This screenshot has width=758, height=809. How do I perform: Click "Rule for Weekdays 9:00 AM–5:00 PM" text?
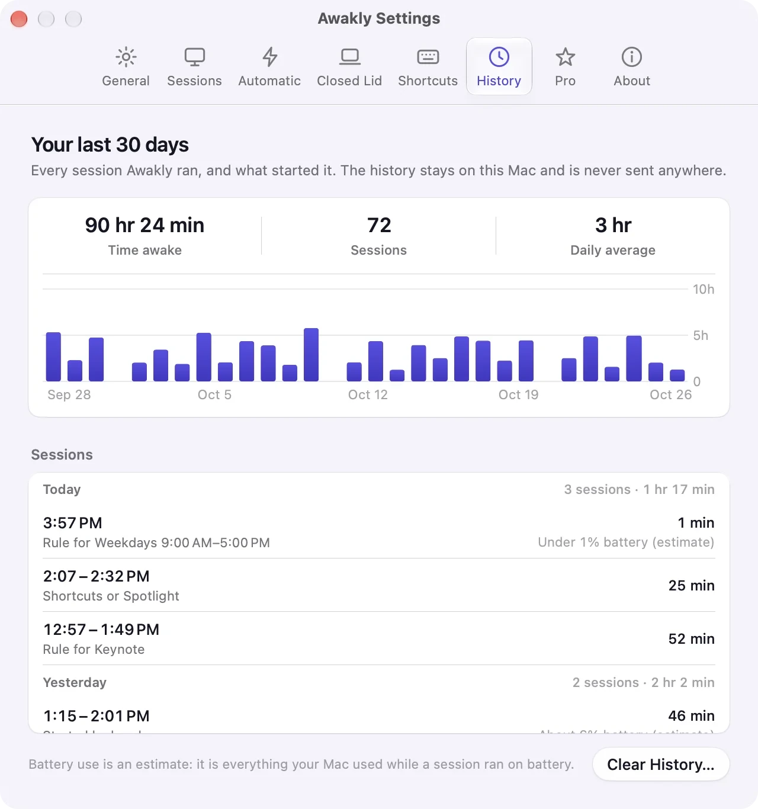point(156,542)
